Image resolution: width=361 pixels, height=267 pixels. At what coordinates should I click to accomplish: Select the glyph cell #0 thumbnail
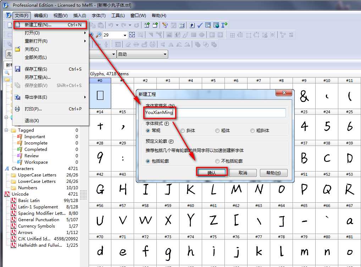click(x=100, y=96)
